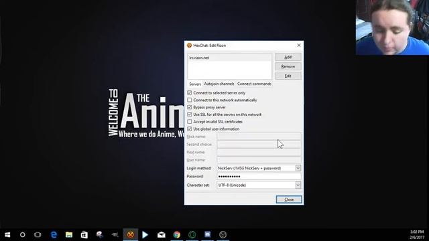Switch to HexChat taskbar icon
429x241 pixels.
[131, 235]
